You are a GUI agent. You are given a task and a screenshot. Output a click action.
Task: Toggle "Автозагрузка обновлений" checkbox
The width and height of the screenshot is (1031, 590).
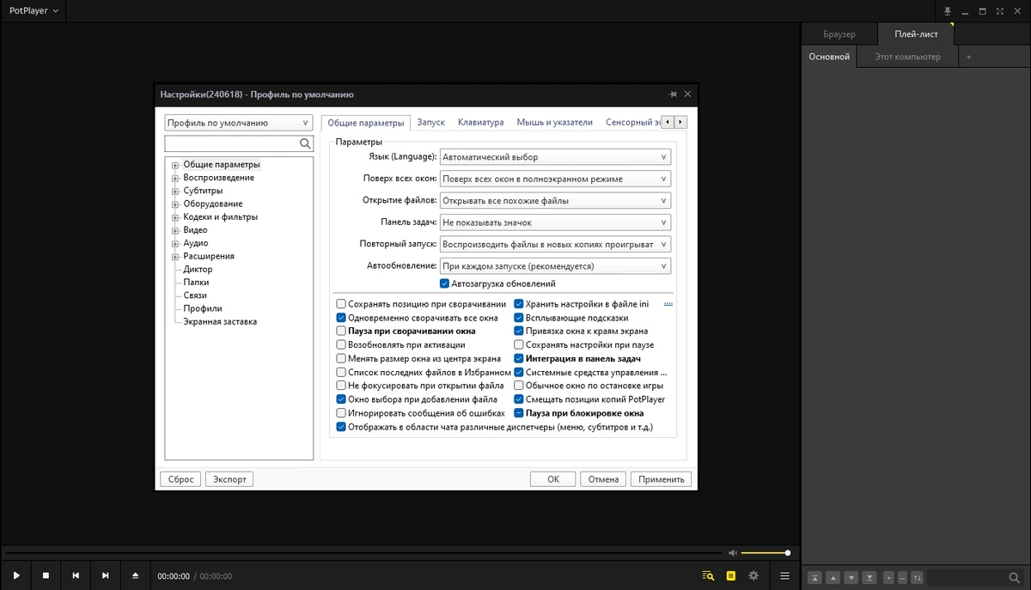coord(444,283)
